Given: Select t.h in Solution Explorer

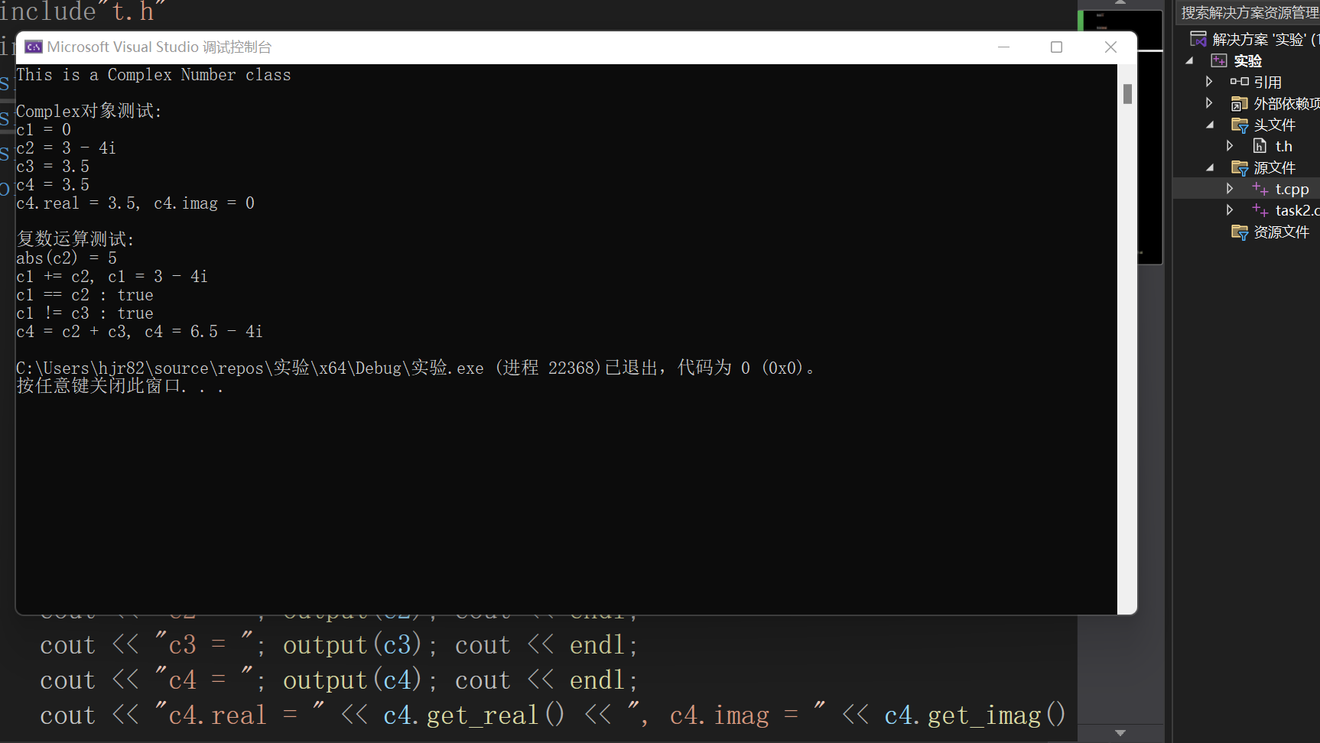Looking at the screenshot, I should click(x=1283, y=146).
